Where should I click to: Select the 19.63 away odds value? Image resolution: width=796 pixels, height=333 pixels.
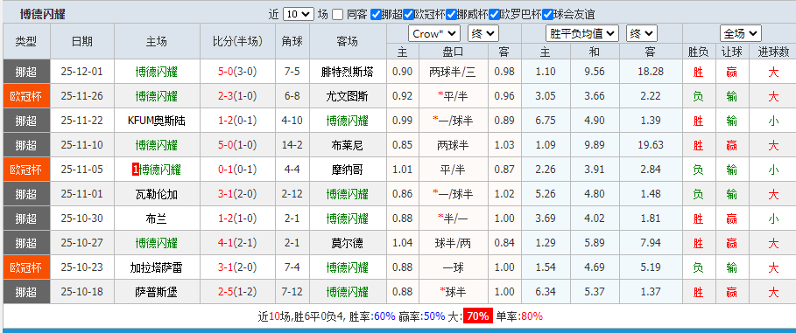(651, 145)
